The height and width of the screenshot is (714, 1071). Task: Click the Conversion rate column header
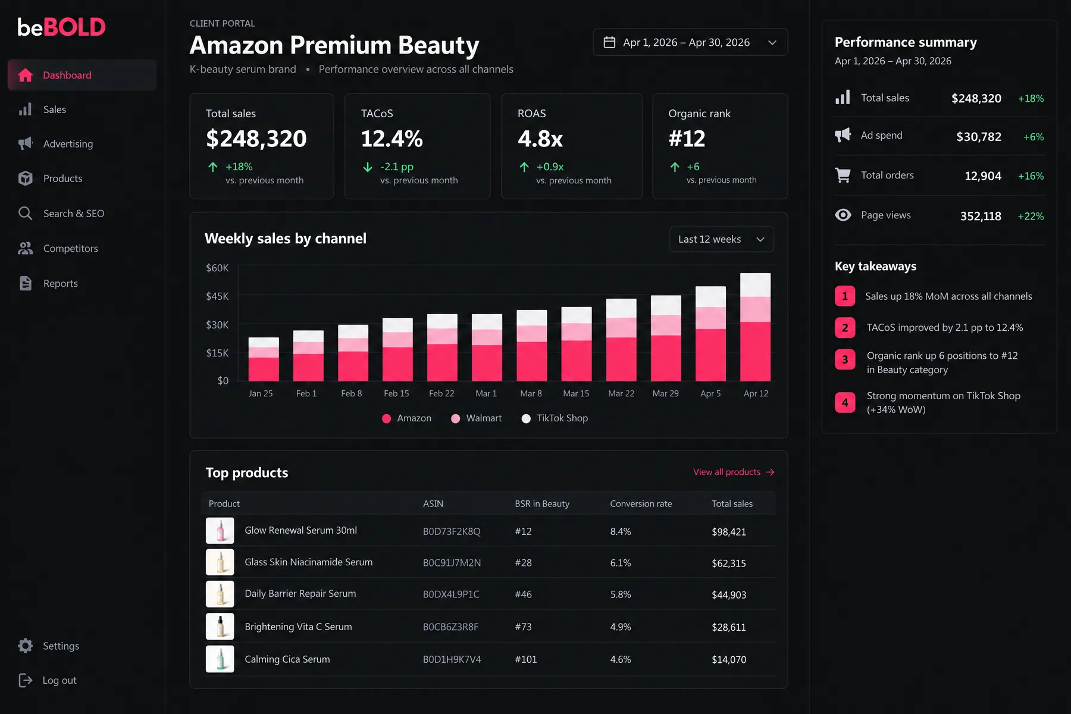[641, 503]
